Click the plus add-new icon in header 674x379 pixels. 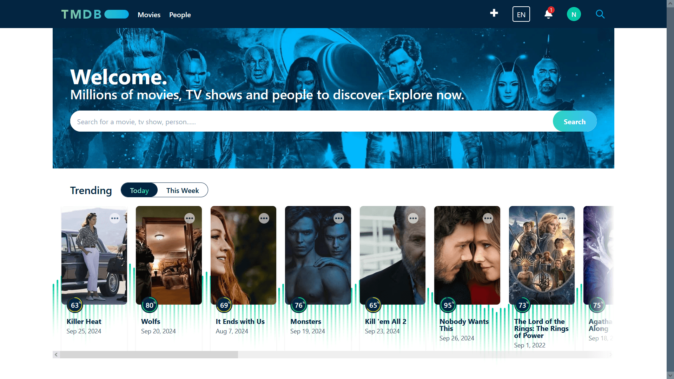click(494, 13)
